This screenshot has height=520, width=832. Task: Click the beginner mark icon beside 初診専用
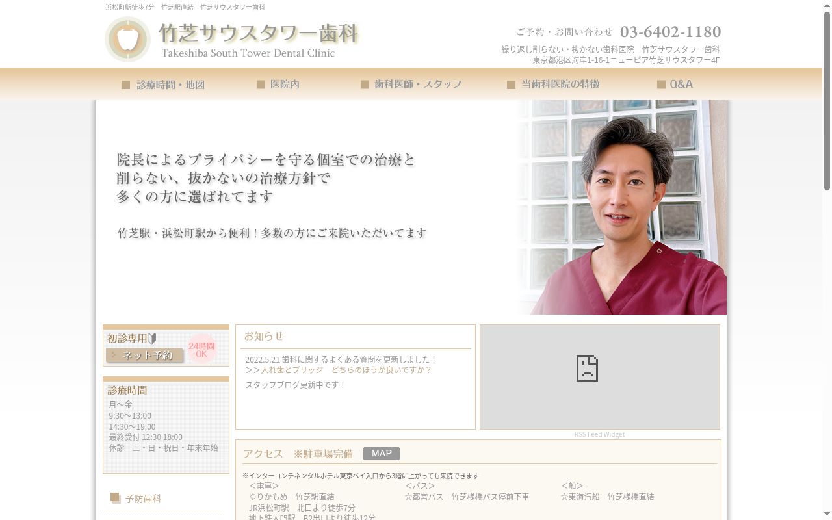pos(152,339)
